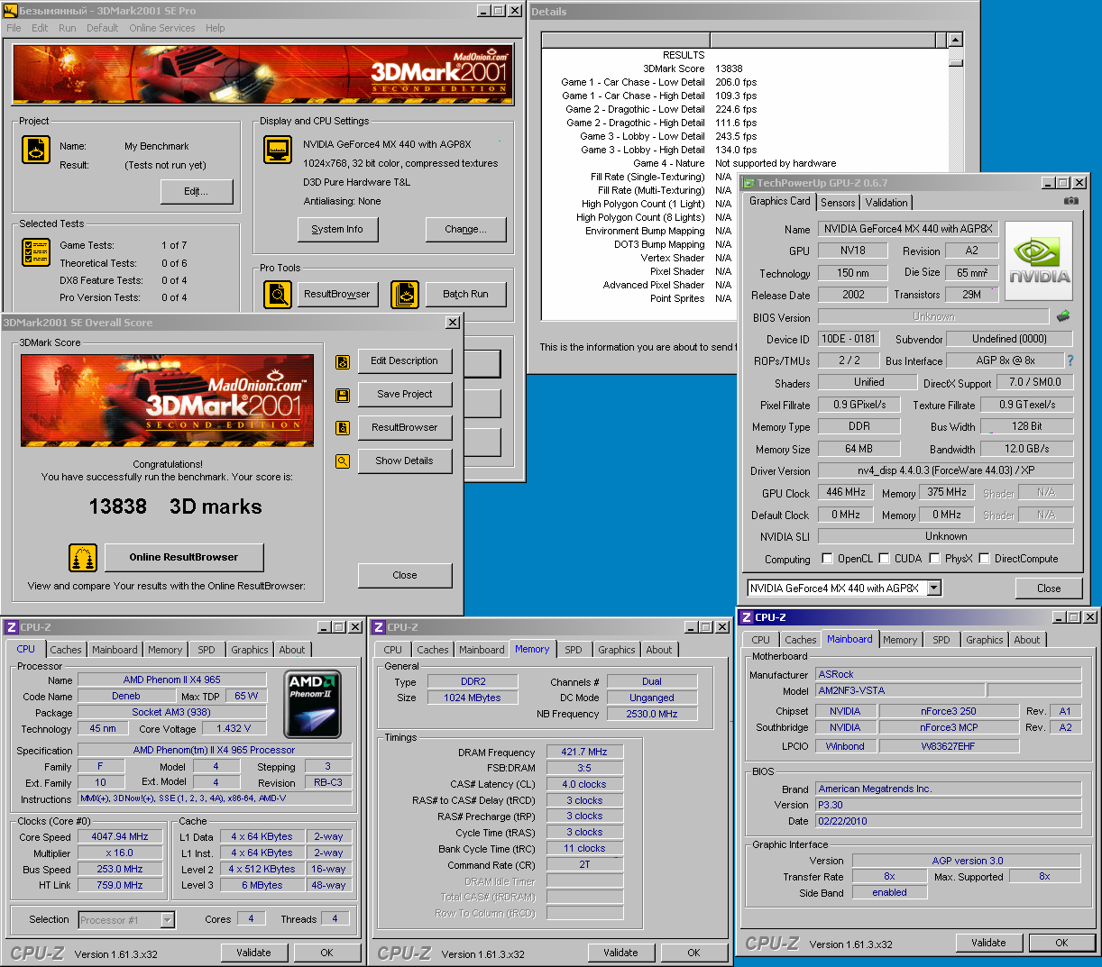Click the Batch Run icon in Pro Tools
The width and height of the screenshot is (1102, 967).
[x=405, y=294]
